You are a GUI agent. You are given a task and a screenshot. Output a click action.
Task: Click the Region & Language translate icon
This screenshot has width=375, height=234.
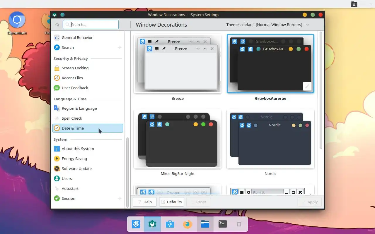click(57, 108)
